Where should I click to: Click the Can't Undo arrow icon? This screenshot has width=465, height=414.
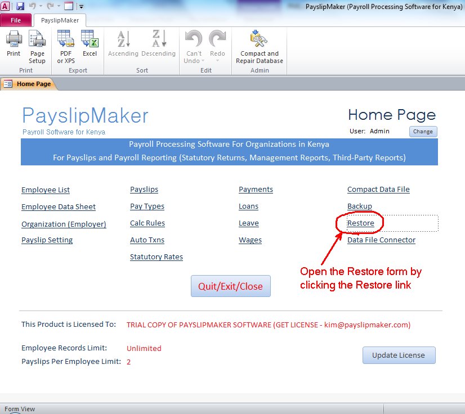194,39
